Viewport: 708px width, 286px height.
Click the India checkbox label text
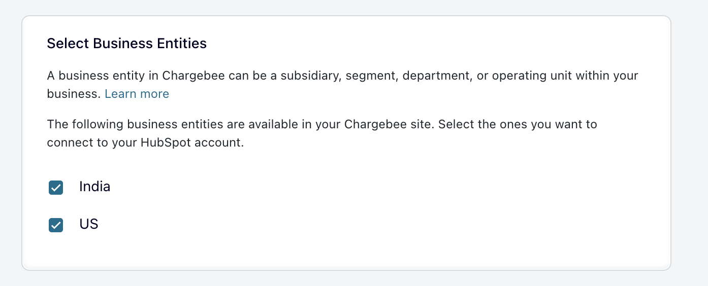94,187
